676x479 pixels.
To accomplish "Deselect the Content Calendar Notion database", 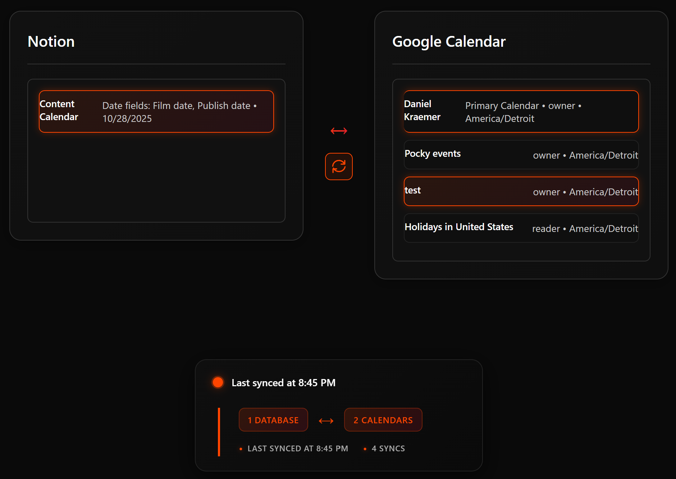I will click(x=156, y=111).
